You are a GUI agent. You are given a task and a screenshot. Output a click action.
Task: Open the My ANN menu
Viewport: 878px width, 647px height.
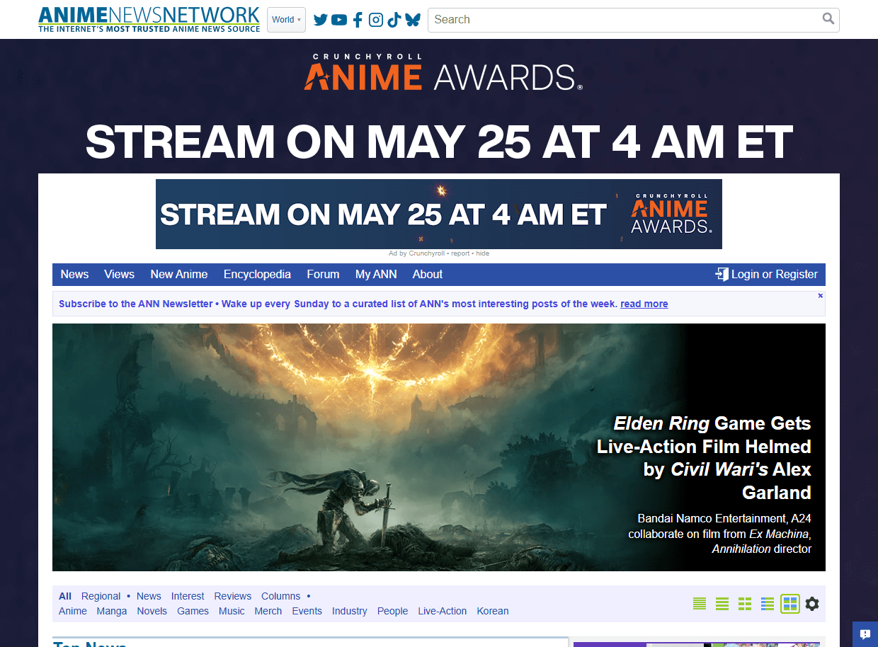point(376,275)
